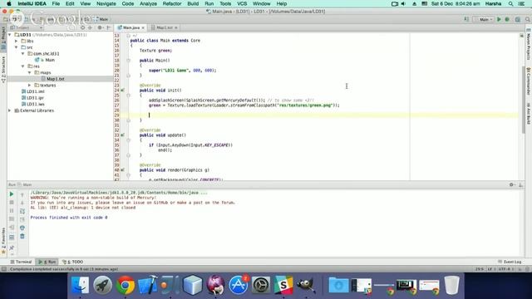Screen dimensions: 532x299
Task: Collapse the maps folder
Action: [30, 72]
